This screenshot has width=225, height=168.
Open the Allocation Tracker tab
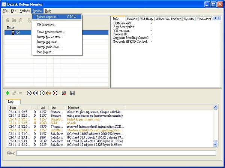click(x=168, y=19)
